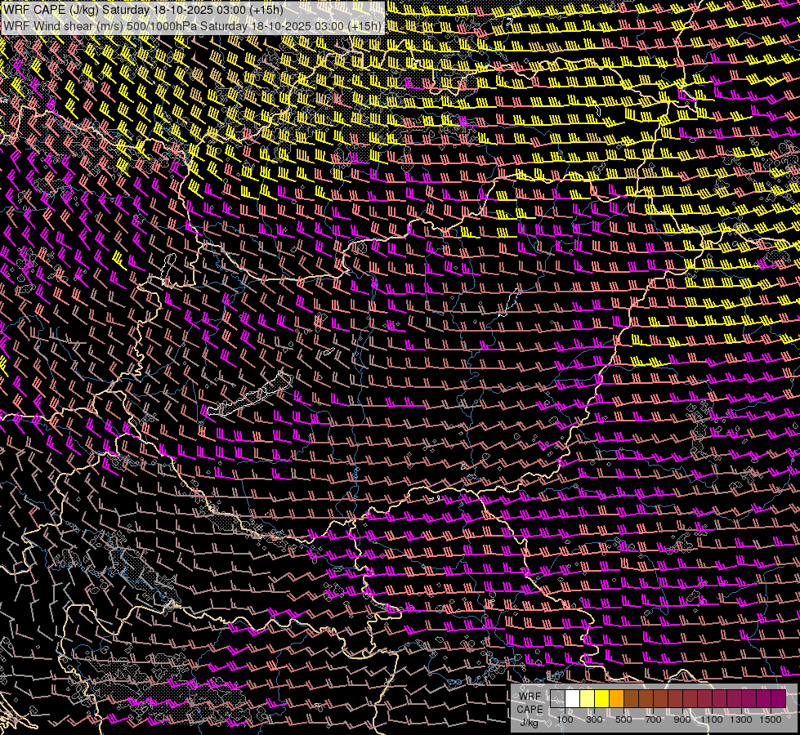Click the 300 label under the color scale
Viewport: 800px width, 735px height.
pyautogui.click(x=595, y=719)
